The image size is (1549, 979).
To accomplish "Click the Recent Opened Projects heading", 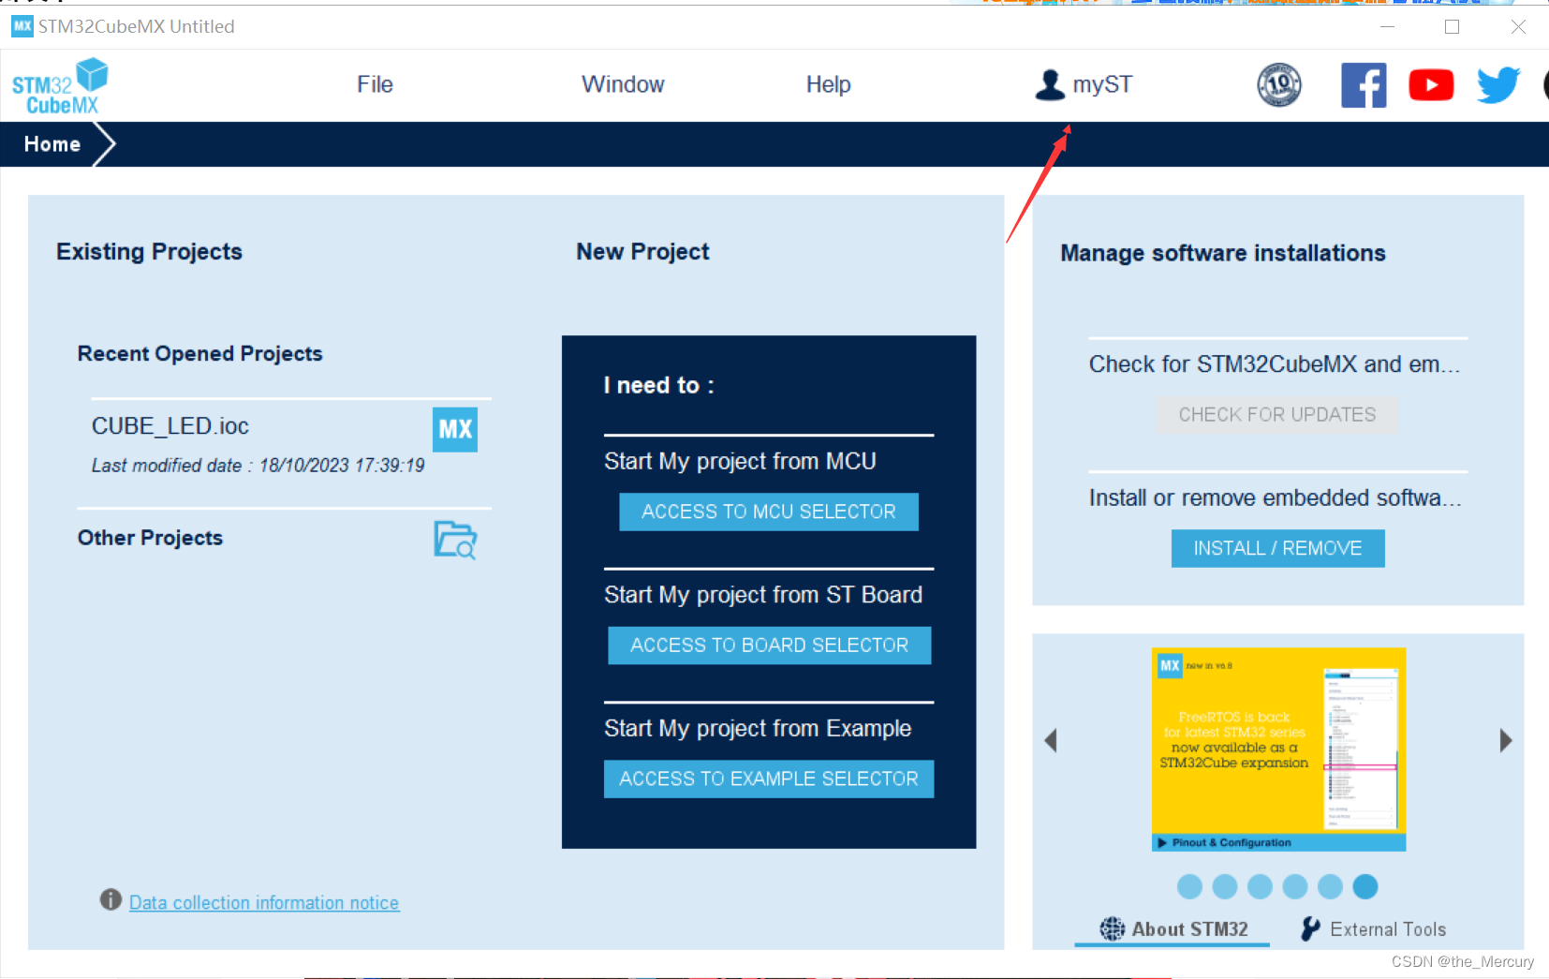I will point(199,354).
